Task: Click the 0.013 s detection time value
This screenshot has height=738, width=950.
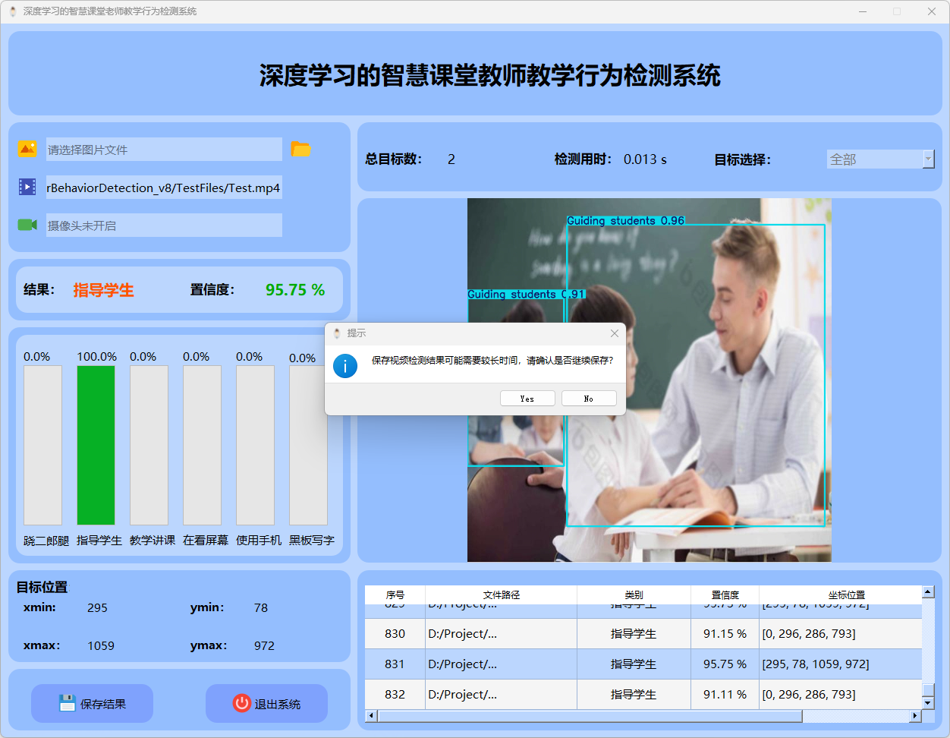Action: (x=645, y=159)
